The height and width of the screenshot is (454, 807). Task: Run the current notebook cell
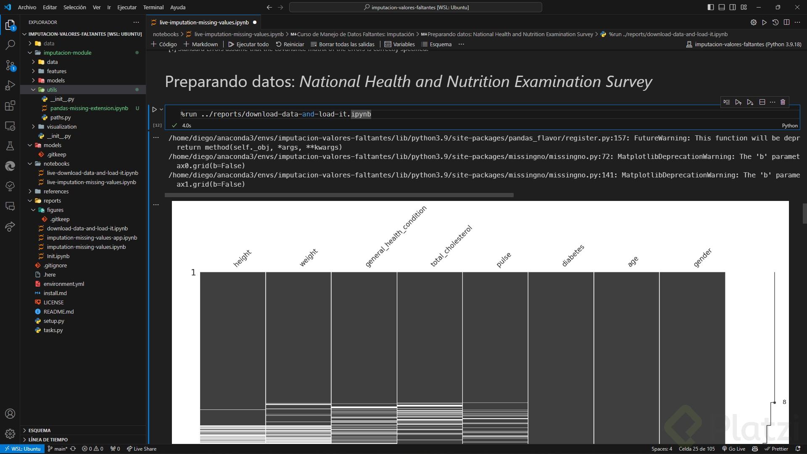(x=154, y=109)
